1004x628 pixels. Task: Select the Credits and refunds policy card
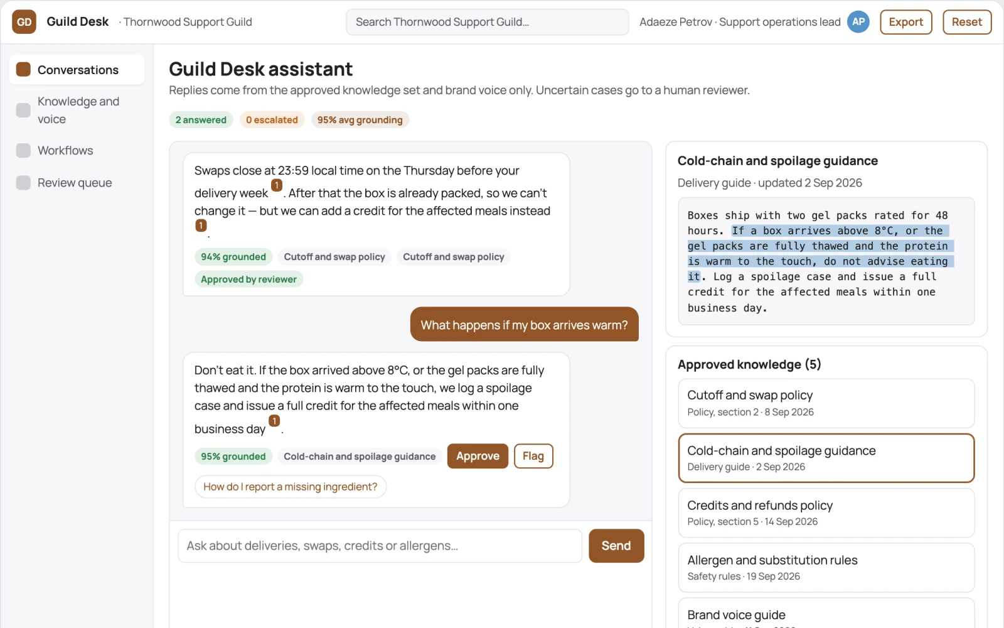(826, 513)
